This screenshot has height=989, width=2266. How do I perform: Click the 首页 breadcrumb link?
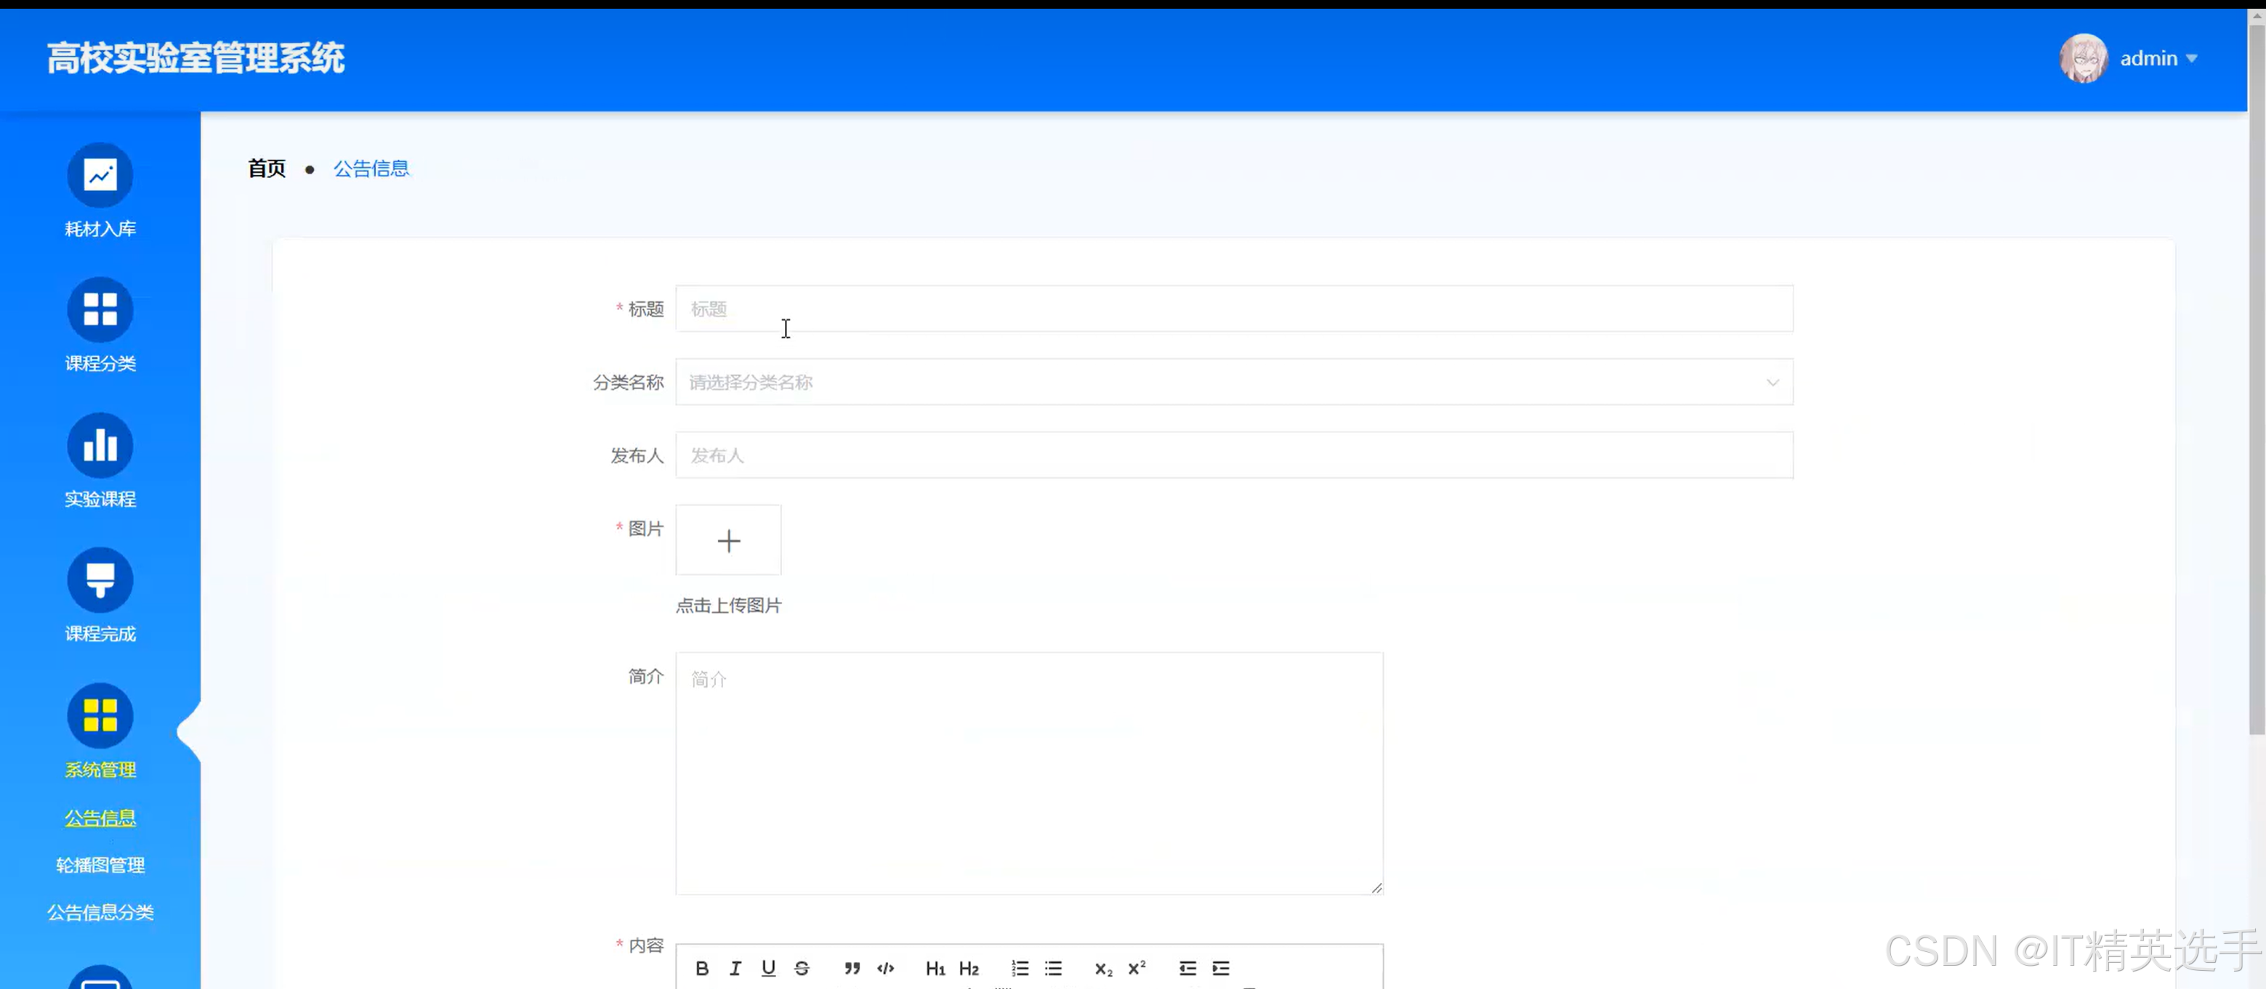[267, 168]
